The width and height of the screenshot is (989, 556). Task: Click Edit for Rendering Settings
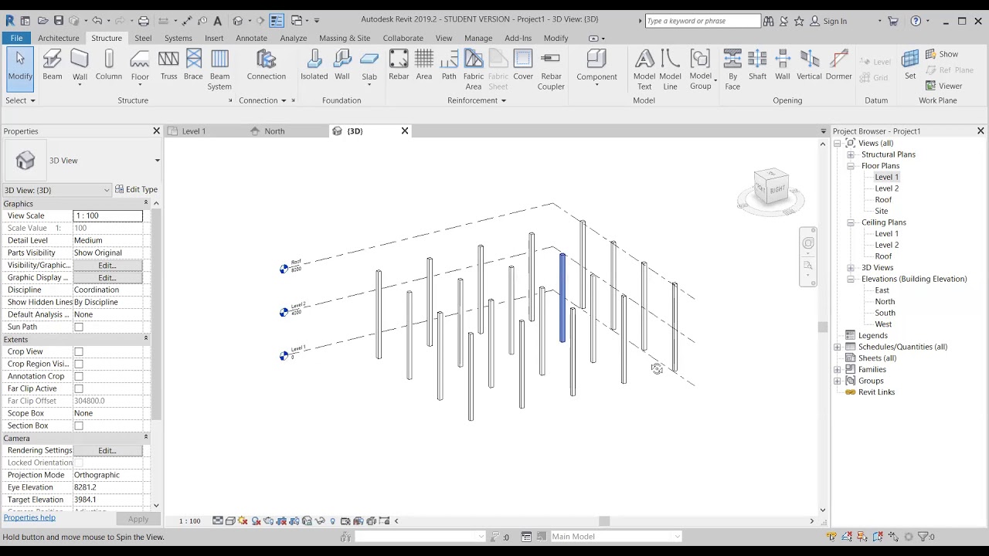click(107, 450)
